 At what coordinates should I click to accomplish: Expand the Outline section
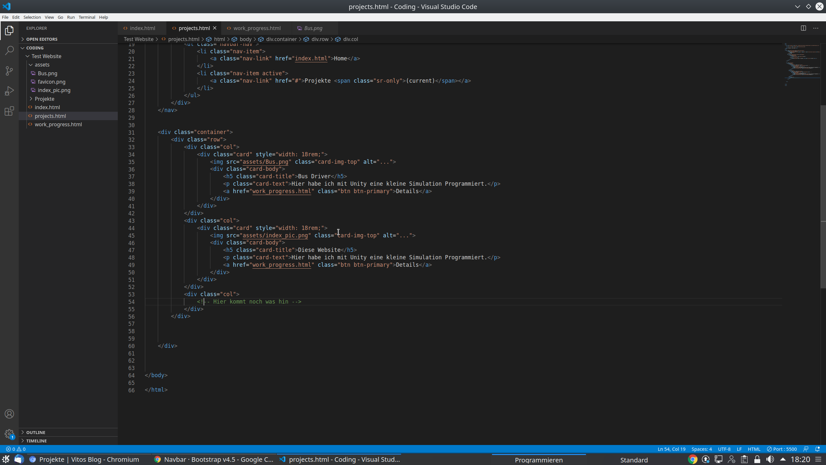click(35, 432)
